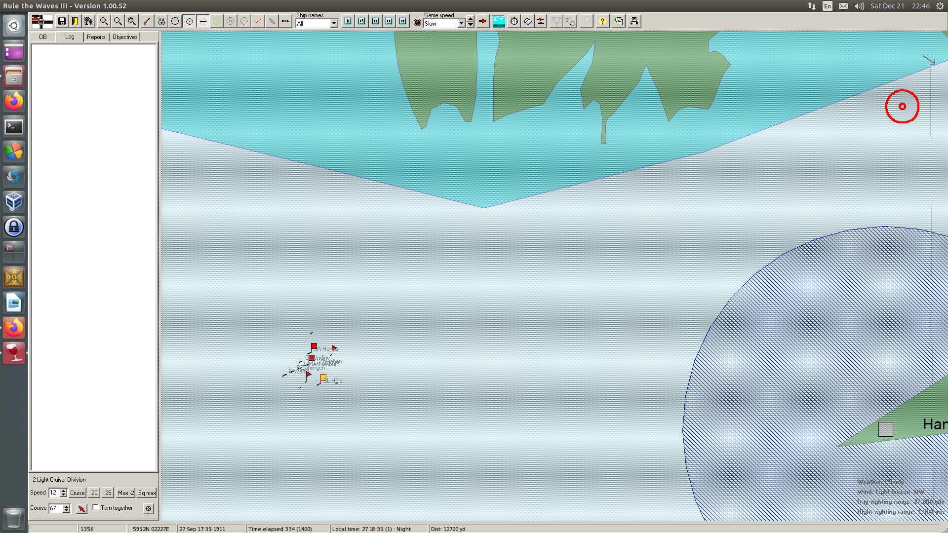Open DOSBox from the dock
This screenshot has width=948, height=533.
pyautogui.click(x=14, y=277)
